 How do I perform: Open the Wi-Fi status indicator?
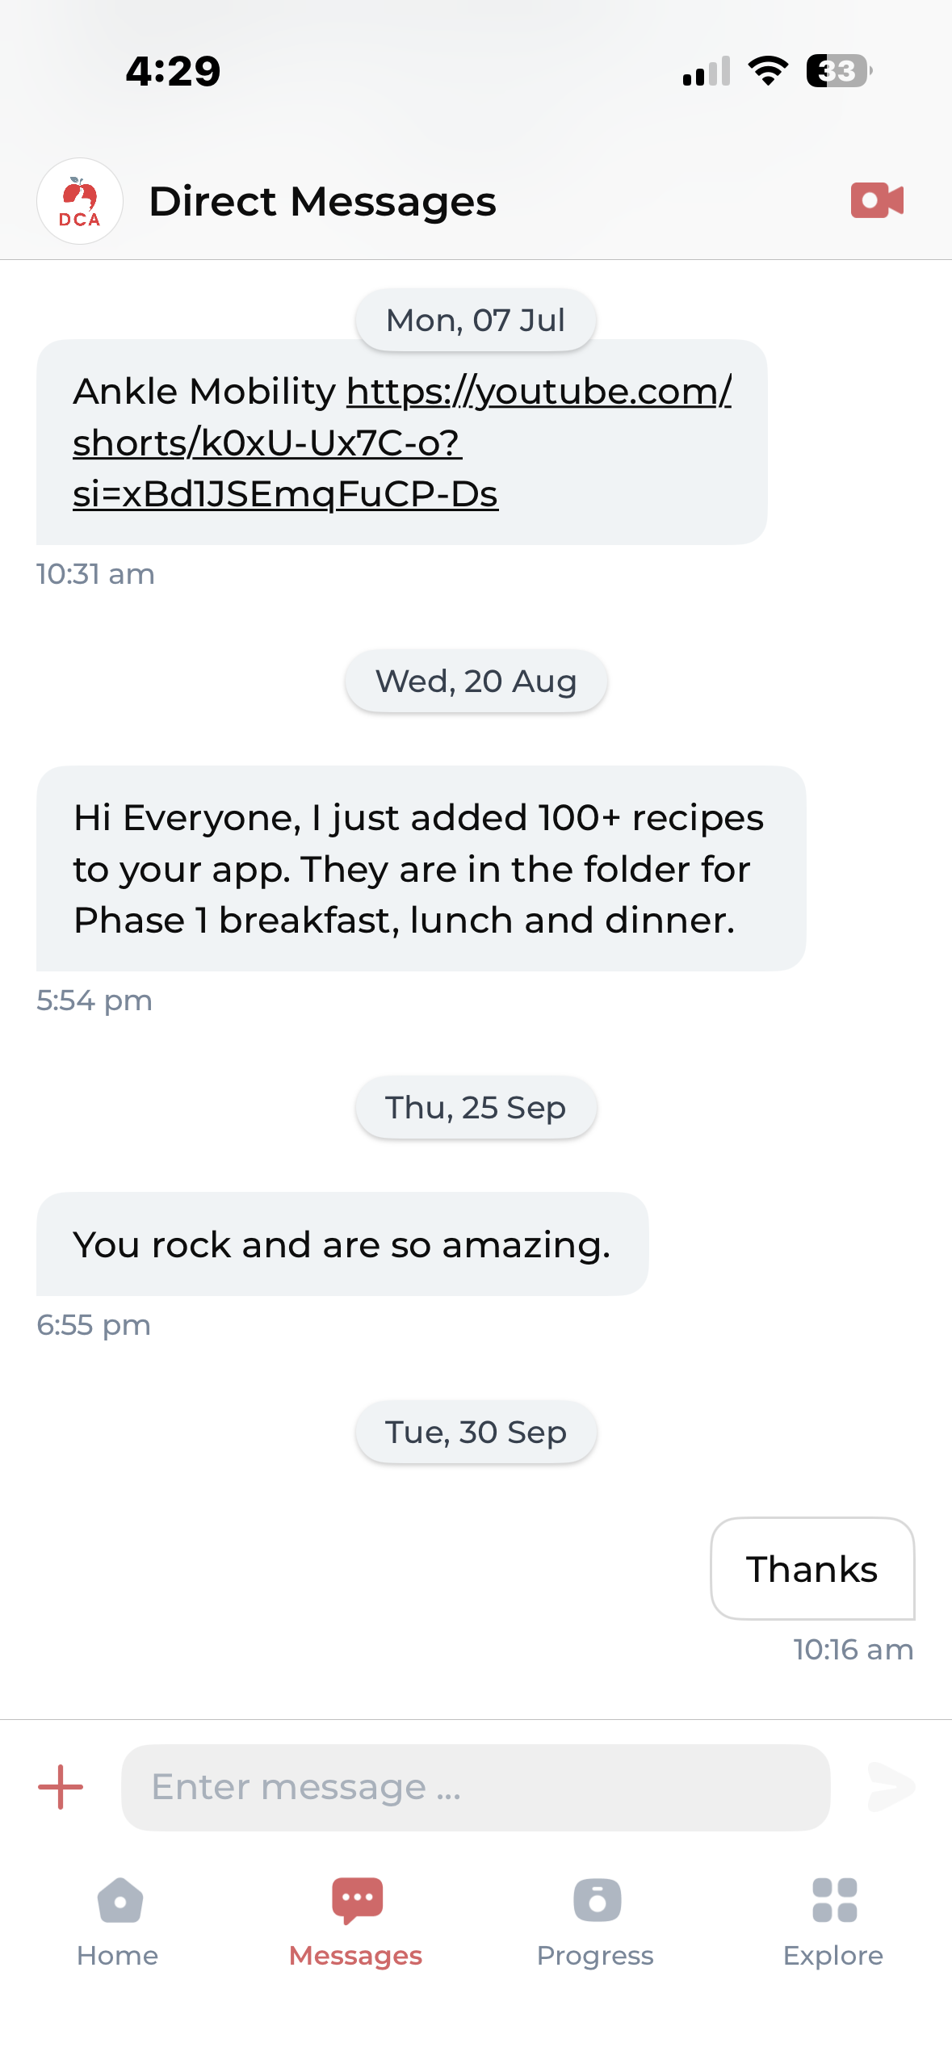click(x=768, y=71)
